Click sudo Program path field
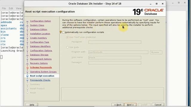This screenshot has width=191, height=107. click(118, 52)
